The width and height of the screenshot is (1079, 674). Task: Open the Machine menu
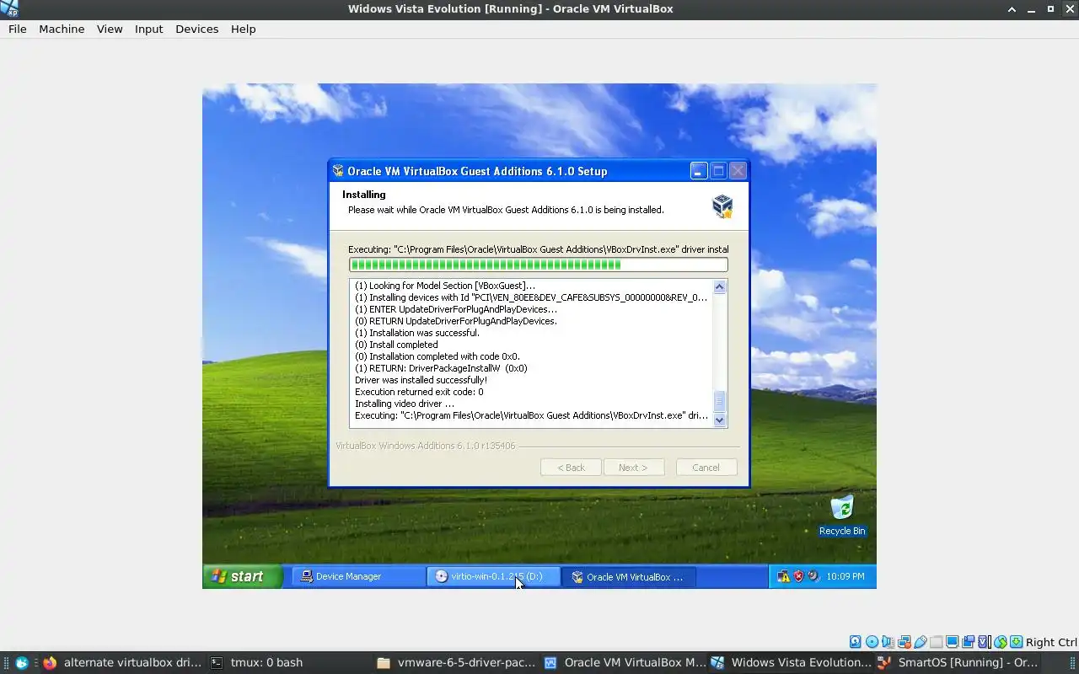62,29
